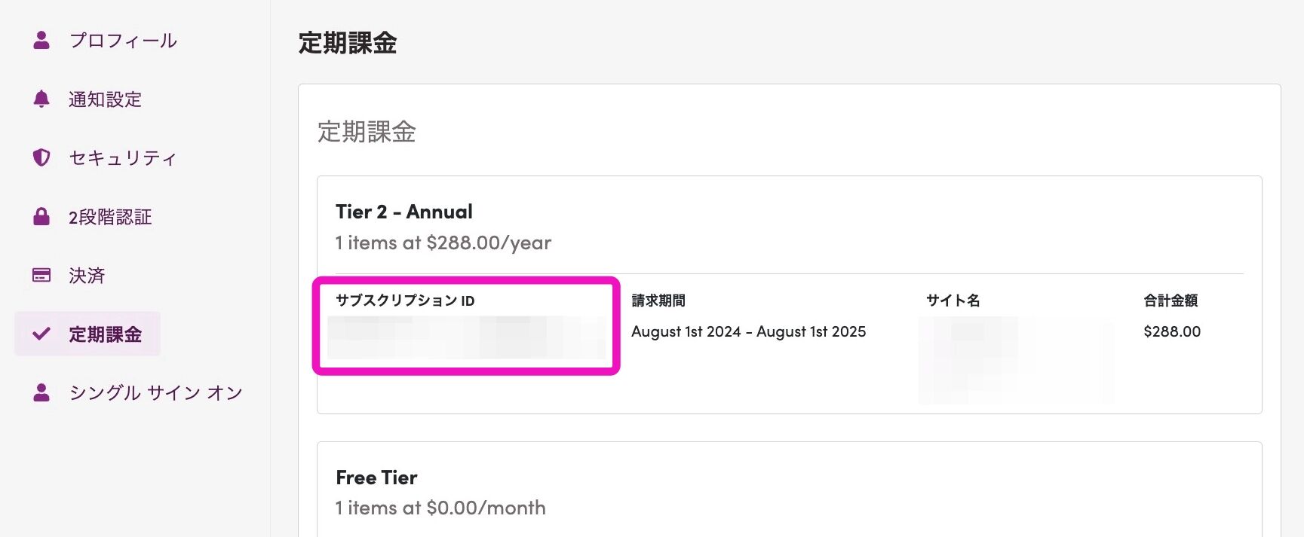Click the blurred site name value

click(x=1015, y=360)
